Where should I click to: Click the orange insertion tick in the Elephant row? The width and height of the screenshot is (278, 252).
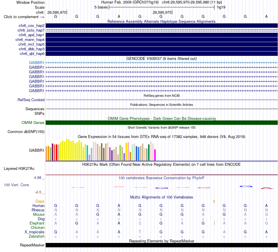(x=214, y=223)
